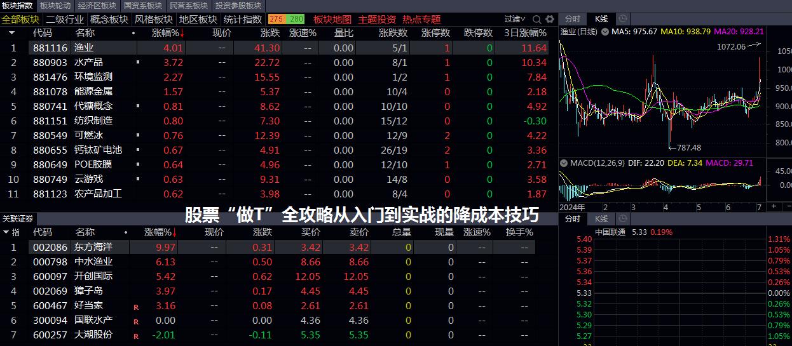Open the 国资系板块 tab

pos(143,5)
